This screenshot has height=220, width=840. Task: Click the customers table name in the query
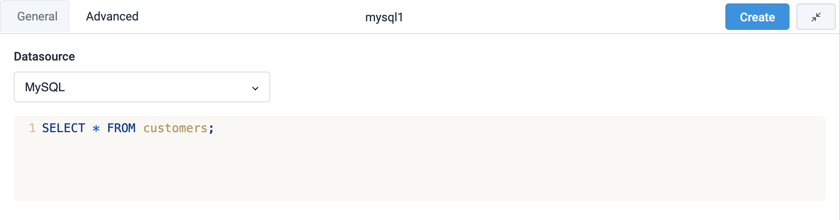point(175,128)
